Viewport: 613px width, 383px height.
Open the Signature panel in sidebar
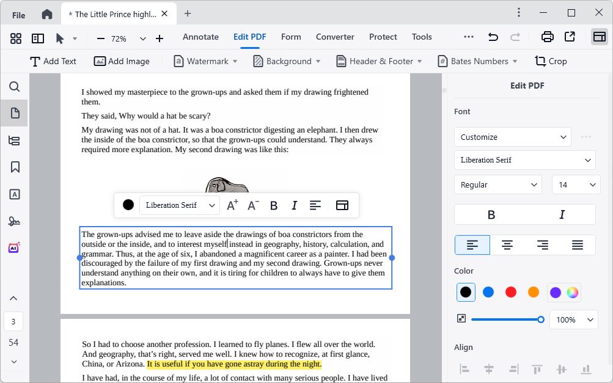[14, 221]
